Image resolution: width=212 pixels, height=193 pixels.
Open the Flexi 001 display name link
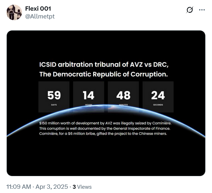pyautogui.click(x=38, y=9)
